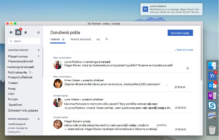Open the Roční zákazníka group
Screen dimensions: 219x140
(x=17, y=73)
